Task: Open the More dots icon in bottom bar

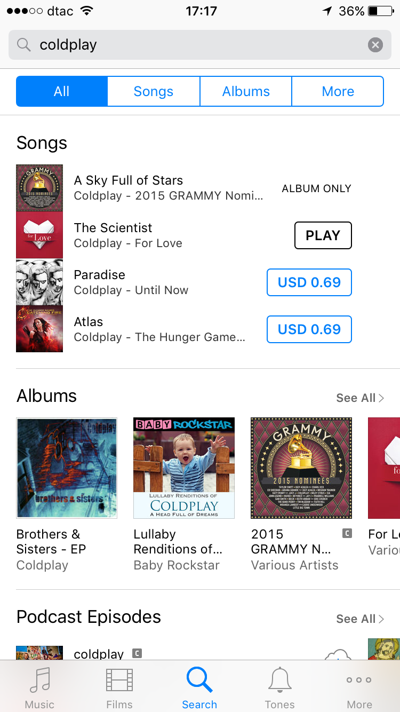Action: [359, 680]
